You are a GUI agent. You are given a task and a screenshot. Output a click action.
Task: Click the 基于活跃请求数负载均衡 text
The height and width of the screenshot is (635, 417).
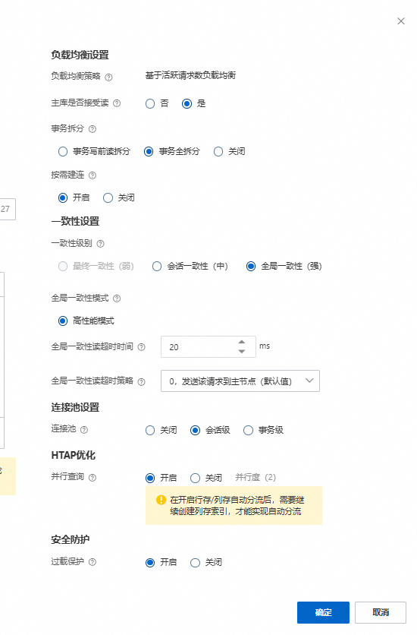click(x=190, y=75)
